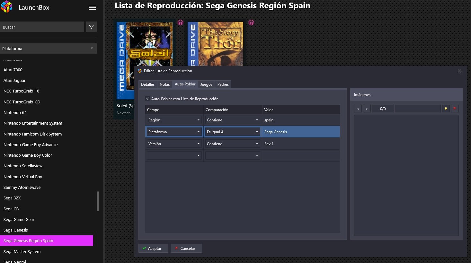The width and height of the screenshot is (471, 263).
Task: Click the Valor column header
Action: pyautogui.click(x=301, y=110)
